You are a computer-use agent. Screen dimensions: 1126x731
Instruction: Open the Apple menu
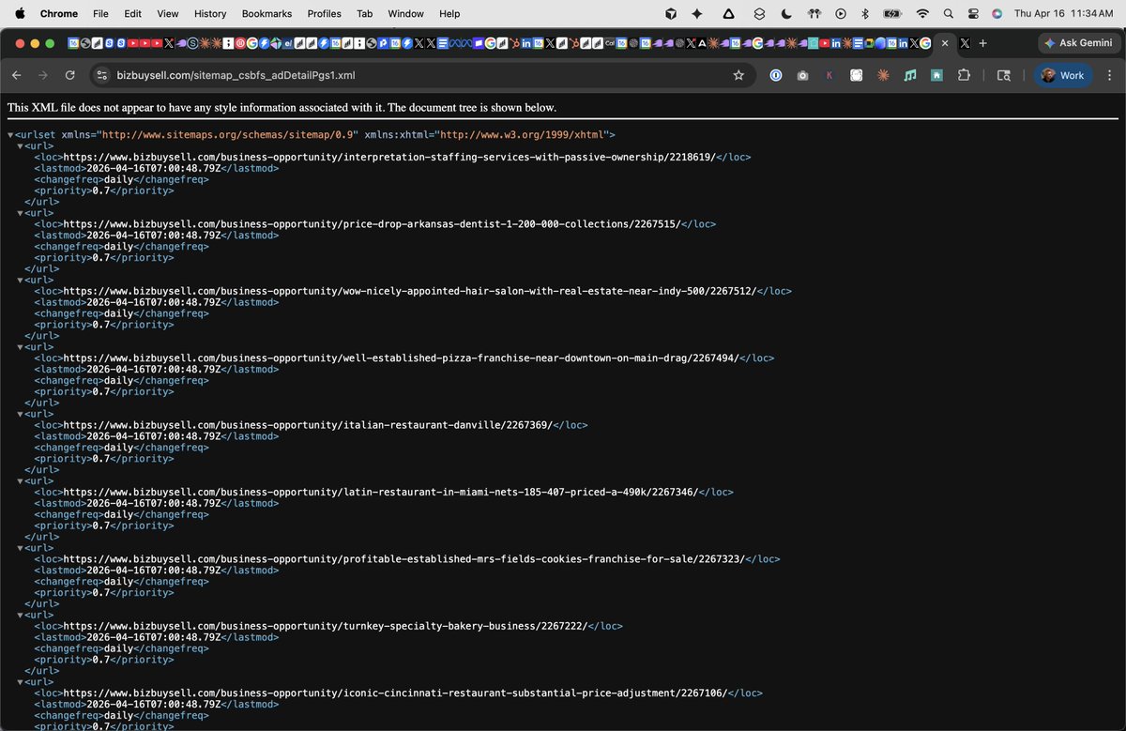(19, 13)
